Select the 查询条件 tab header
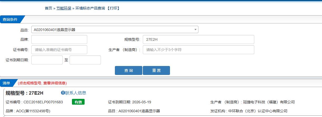The width and height of the screenshot is (322, 117). click(11, 19)
